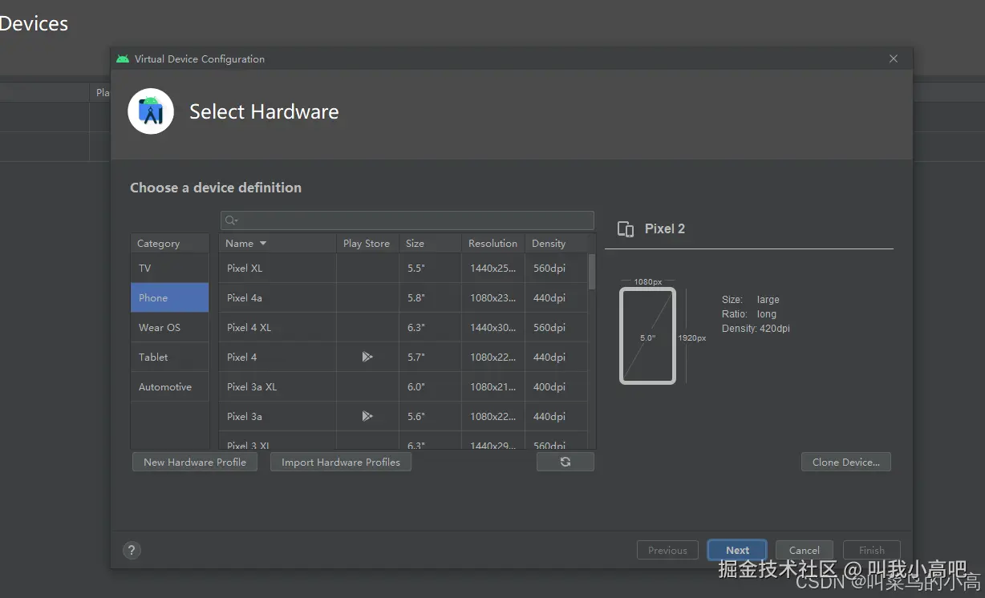
Task: Click the refresh device list icon button
Action: point(565,462)
